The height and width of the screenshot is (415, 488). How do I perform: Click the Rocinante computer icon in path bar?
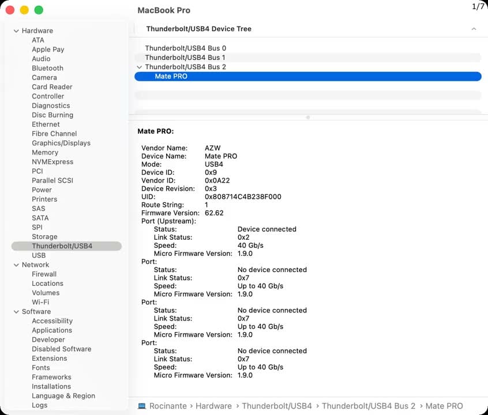coord(142,406)
